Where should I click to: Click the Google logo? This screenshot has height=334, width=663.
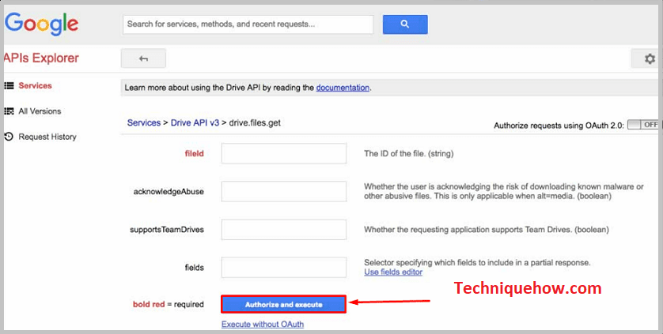[41, 24]
